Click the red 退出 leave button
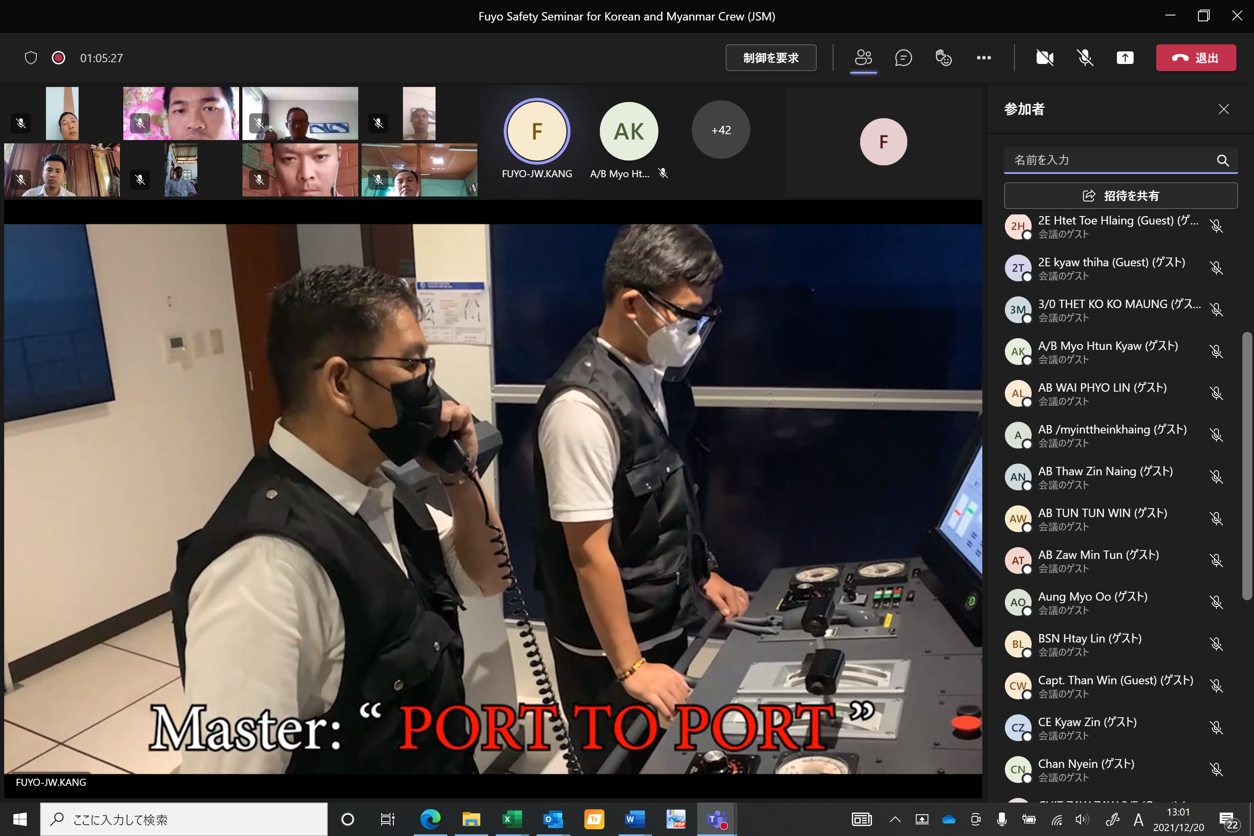The height and width of the screenshot is (836, 1254). [x=1196, y=58]
